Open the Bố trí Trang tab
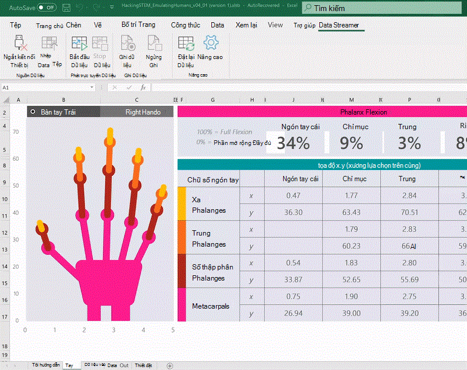Viewport: 467px width, 370px height. point(138,25)
